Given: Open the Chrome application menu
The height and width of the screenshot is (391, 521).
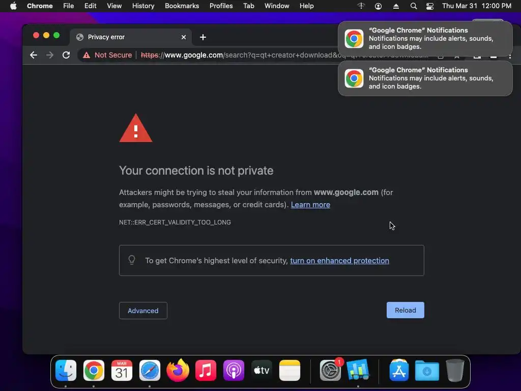Looking at the screenshot, I should pos(40,6).
